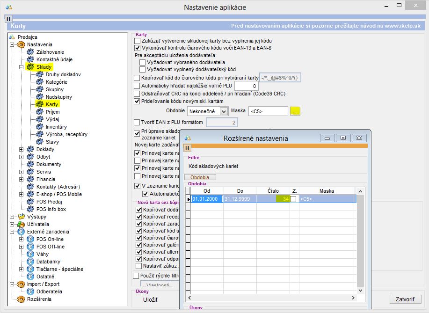429x313 pixels.
Task: Check Automaticky hľadať najbližšie voľné PLU
Action: click(x=137, y=86)
